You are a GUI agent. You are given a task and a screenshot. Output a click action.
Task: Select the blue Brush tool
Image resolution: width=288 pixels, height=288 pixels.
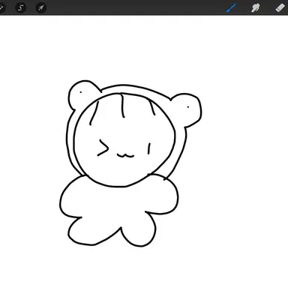pos(231,7)
